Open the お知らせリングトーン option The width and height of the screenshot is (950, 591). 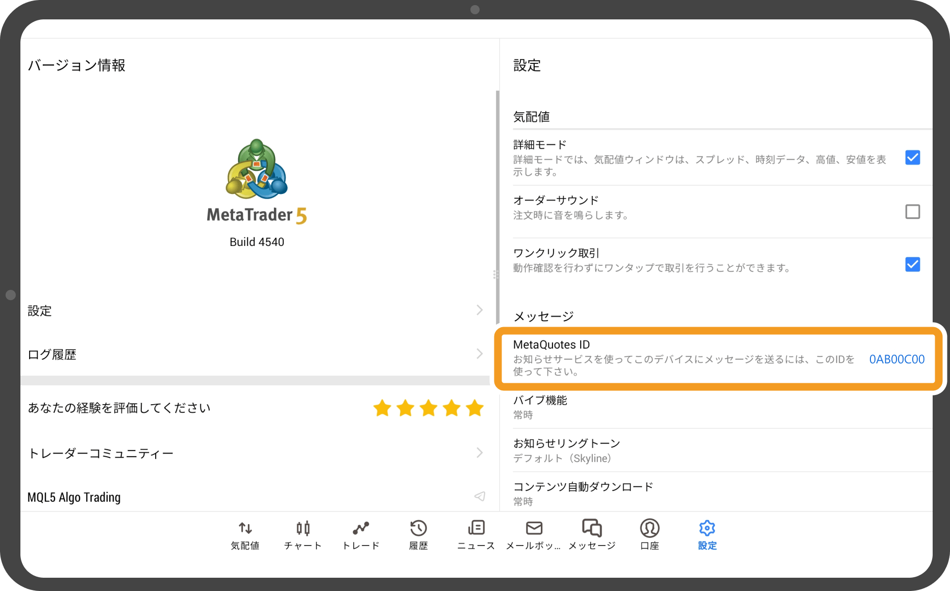coord(722,451)
